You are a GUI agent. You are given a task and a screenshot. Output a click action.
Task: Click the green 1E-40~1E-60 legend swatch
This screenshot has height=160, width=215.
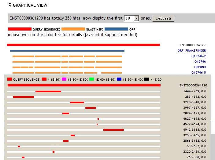coord(91,79)
